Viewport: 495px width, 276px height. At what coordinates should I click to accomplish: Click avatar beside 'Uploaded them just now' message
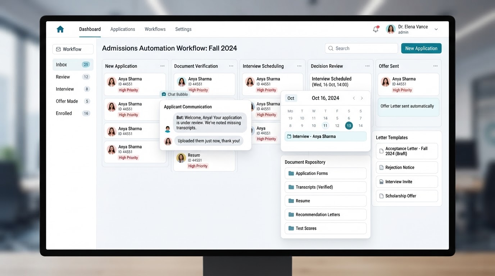click(x=168, y=141)
